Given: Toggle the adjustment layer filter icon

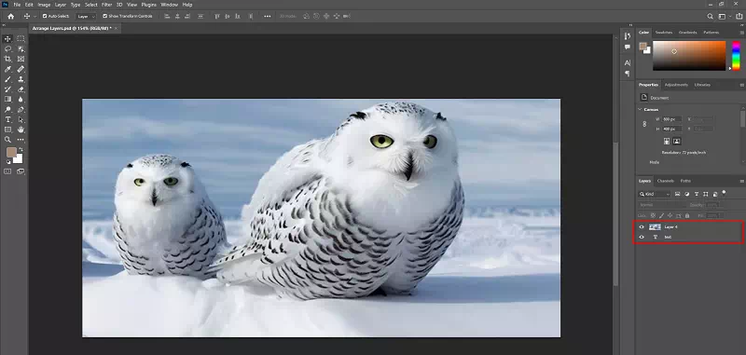Looking at the screenshot, I should (687, 194).
